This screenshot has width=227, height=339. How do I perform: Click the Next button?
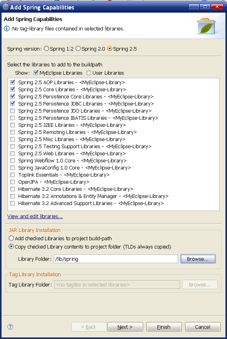125,327
